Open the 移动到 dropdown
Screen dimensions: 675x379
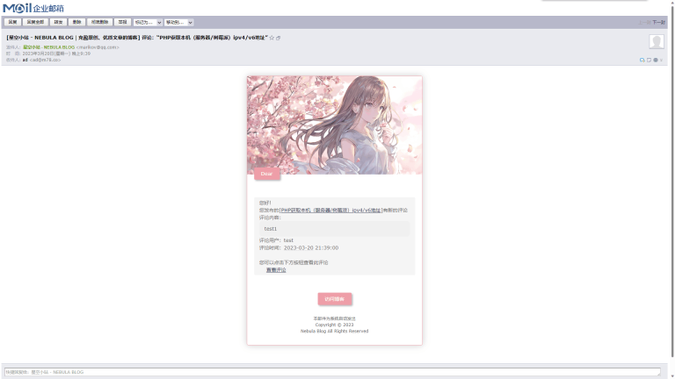coord(178,22)
